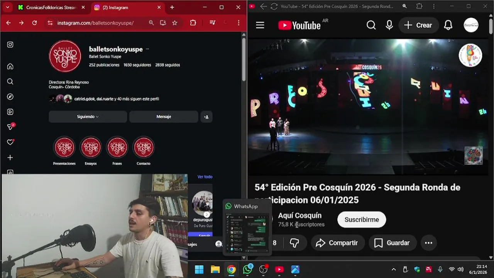Click extensions icon in YouTube window titlebar
Screen dimensions: 494x278
pyautogui.click(x=420, y=6)
